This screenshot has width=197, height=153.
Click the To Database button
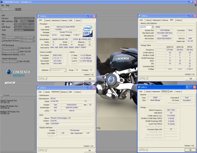pos(27,41)
